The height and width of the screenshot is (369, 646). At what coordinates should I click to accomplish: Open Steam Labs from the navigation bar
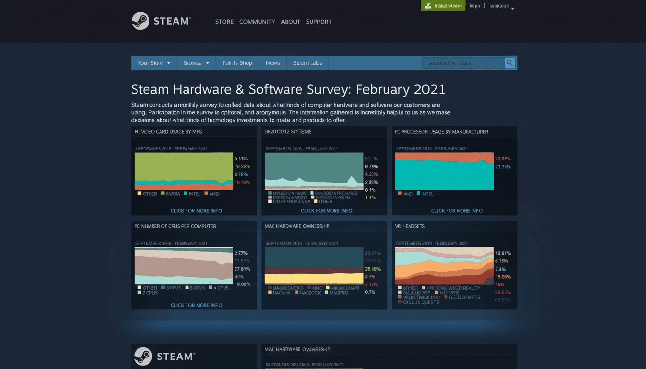pos(307,62)
